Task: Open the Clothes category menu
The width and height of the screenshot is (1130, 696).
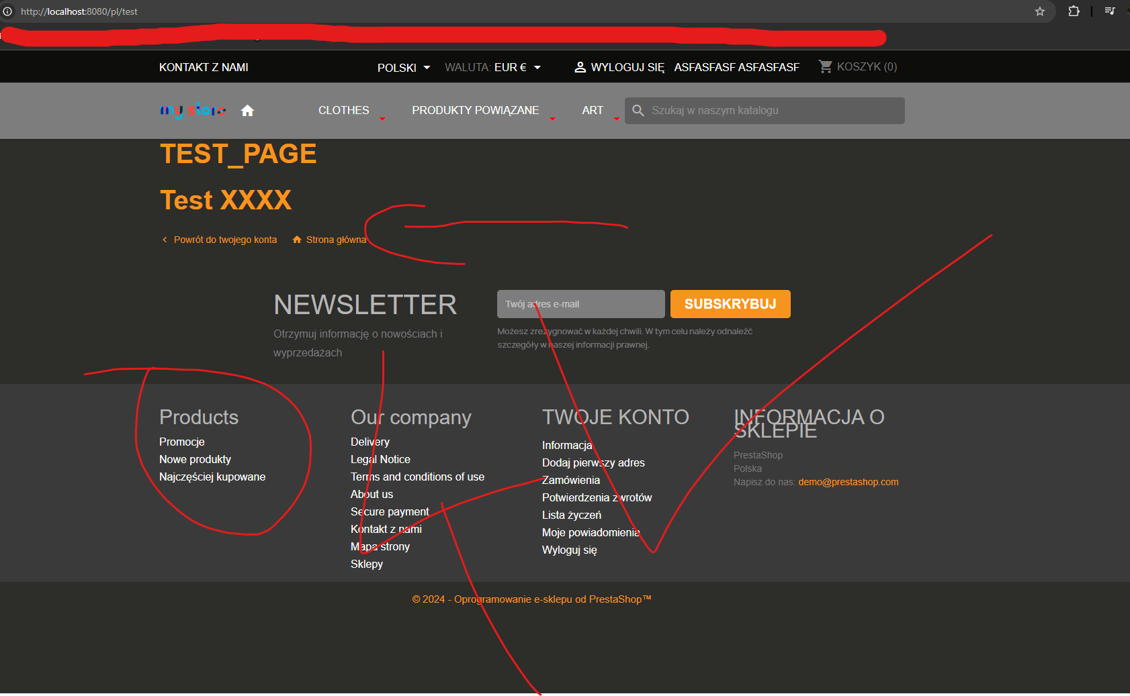Action: click(x=344, y=110)
